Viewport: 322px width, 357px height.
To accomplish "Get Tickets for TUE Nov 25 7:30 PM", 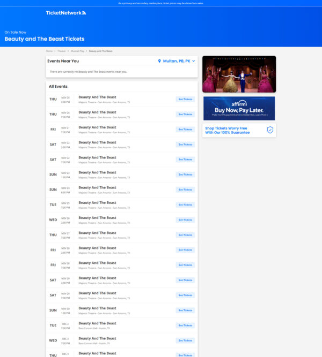I will 185,204.
